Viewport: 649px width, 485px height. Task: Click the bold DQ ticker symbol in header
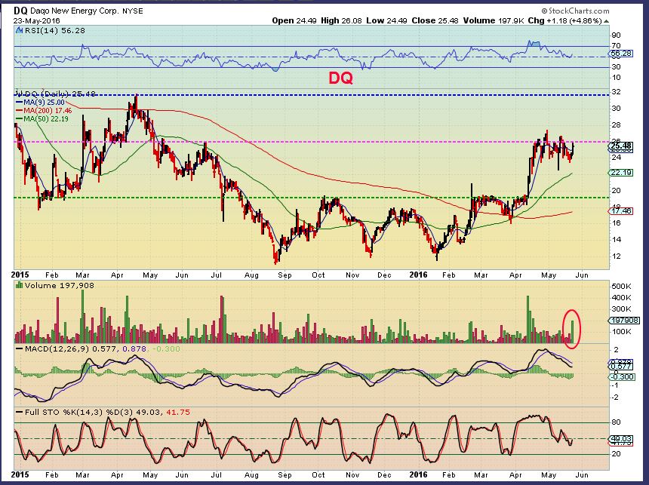(x=20, y=11)
